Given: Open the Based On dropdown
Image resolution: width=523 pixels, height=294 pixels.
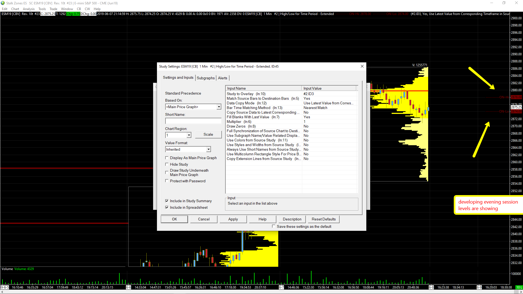Looking at the screenshot, I should [x=219, y=107].
